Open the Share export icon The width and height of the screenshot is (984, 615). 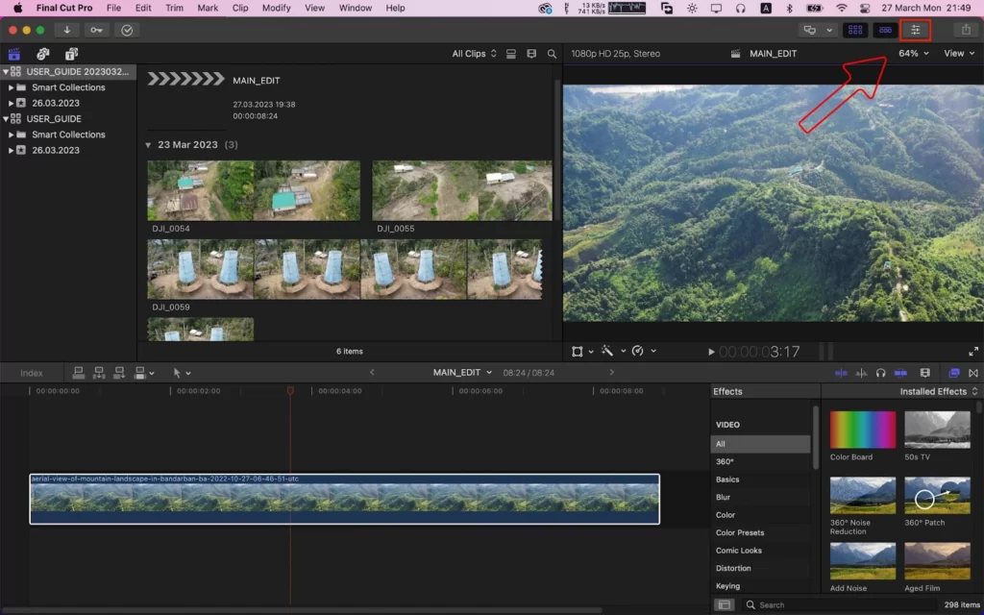point(965,30)
